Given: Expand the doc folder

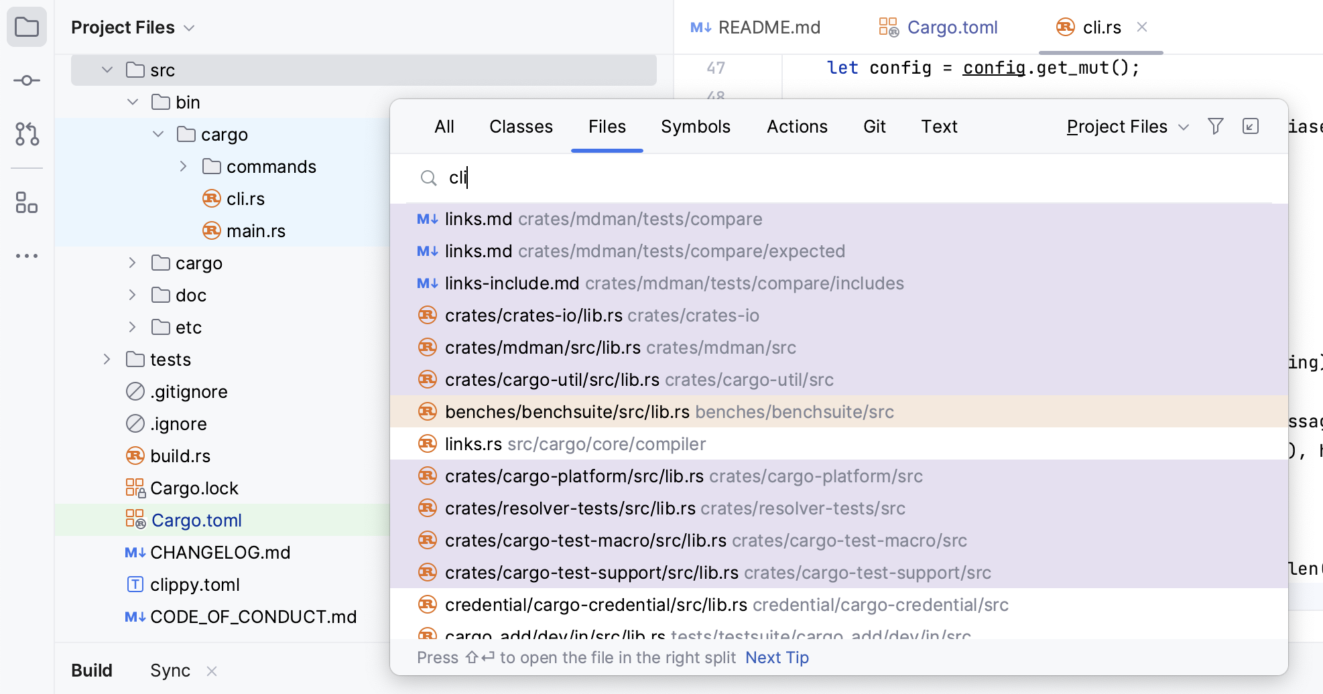Looking at the screenshot, I should point(132,295).
